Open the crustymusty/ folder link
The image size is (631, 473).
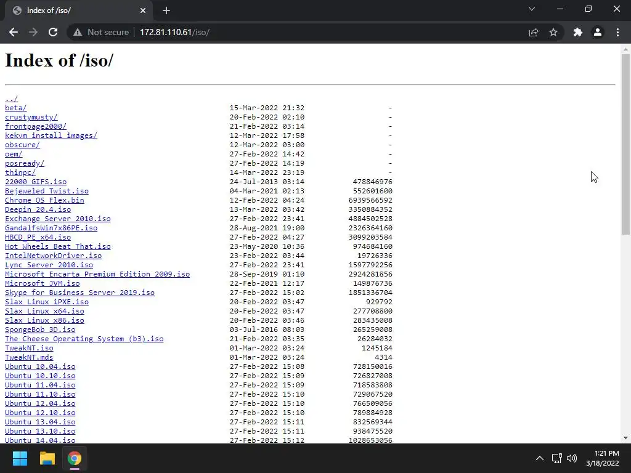click(x=31, y=117)
